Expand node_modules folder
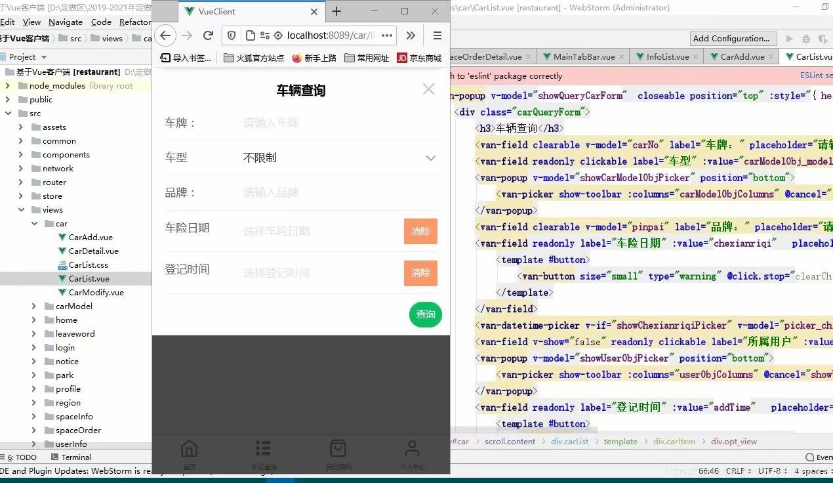Image resolution: width=833 pixels, height=483 pixels. [7, 86]
